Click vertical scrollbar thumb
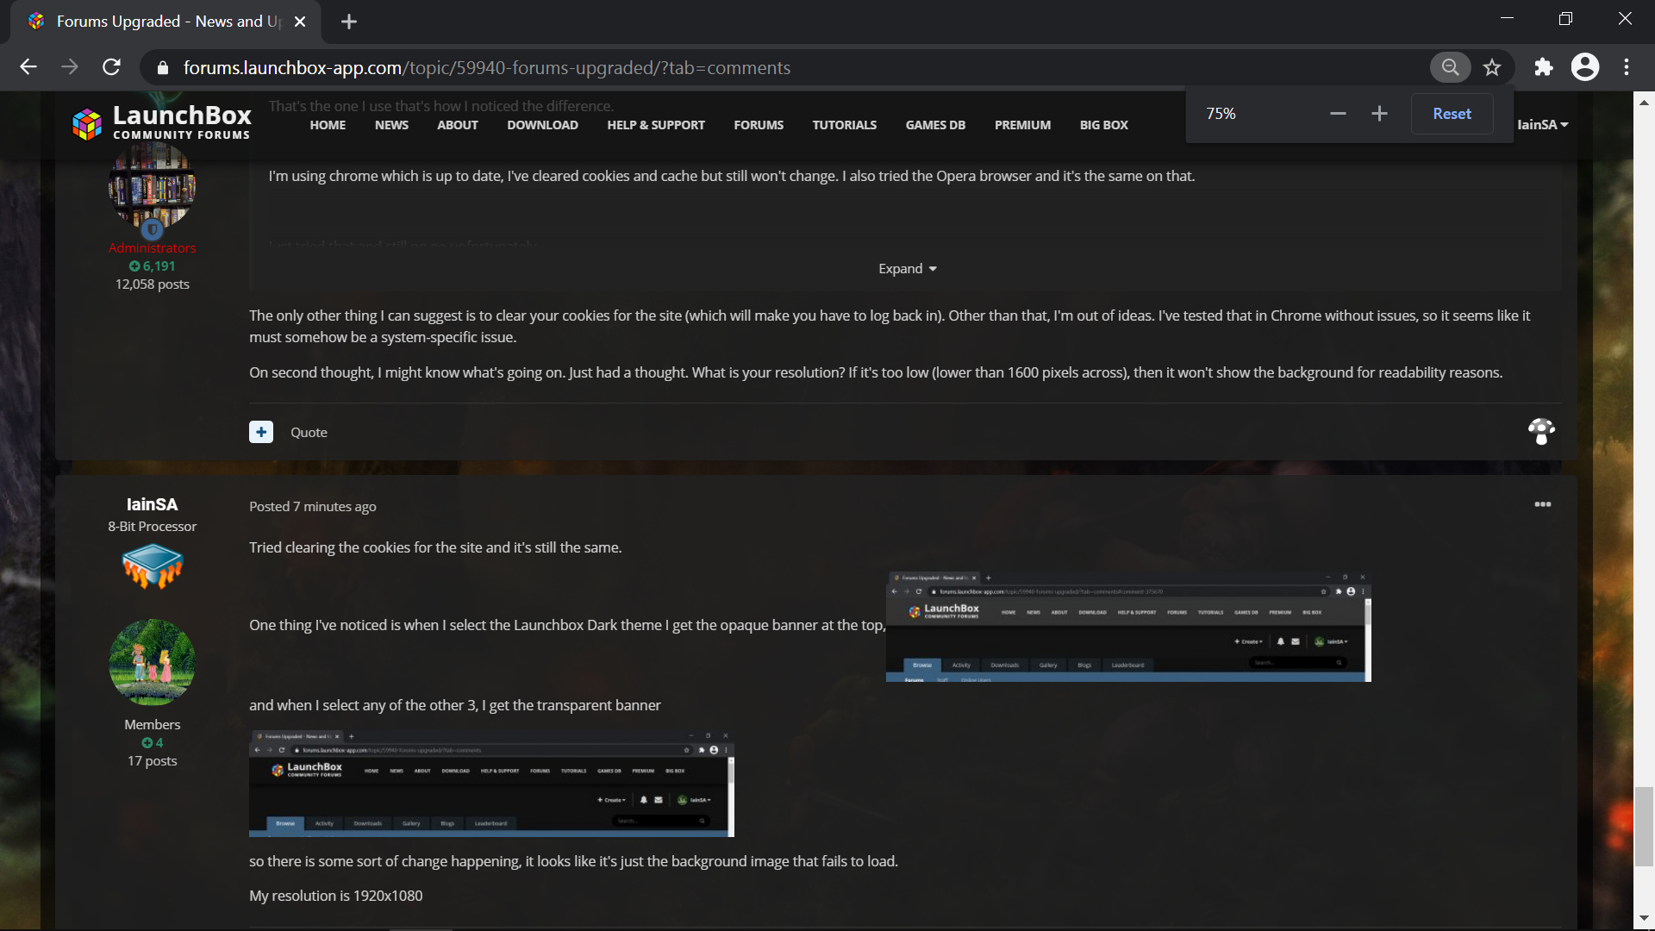 pos(1645,826)
